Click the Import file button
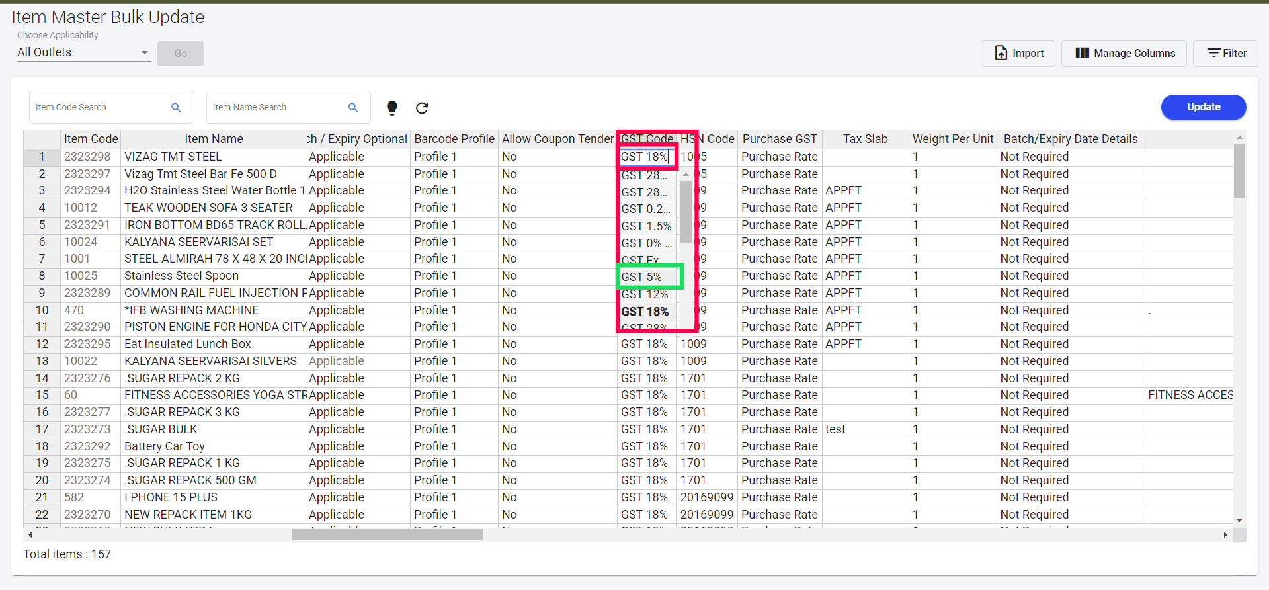The width and height of the screenshot is (1269, 590). click(1018, 53)
